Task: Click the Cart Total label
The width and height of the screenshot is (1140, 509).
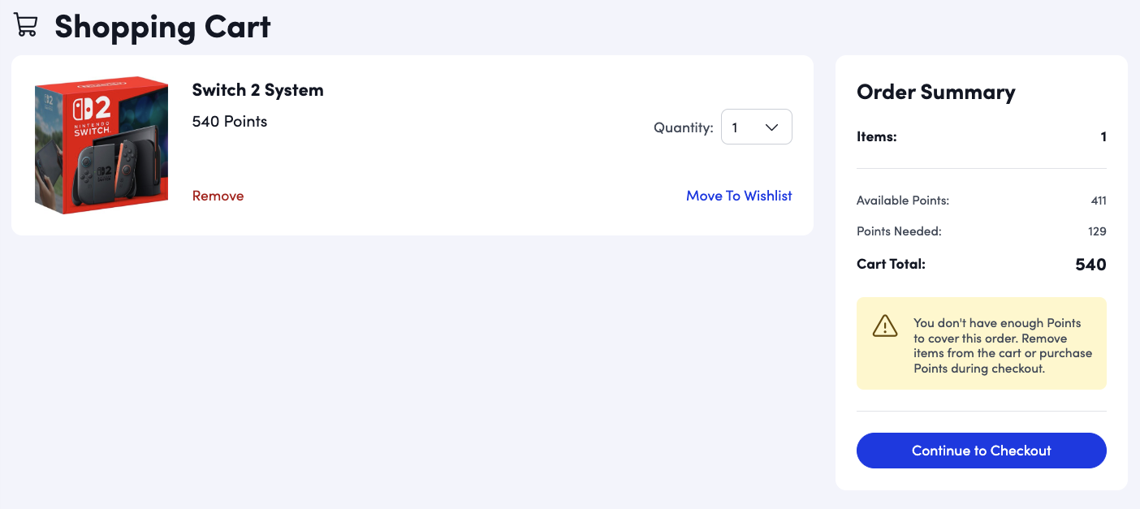Action: pyautogui.click(x=891, y=264)
